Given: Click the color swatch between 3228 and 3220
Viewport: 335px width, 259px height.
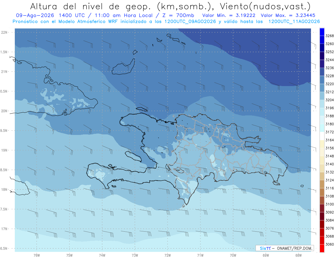Looking at the screenshot, I should (322, 80).
